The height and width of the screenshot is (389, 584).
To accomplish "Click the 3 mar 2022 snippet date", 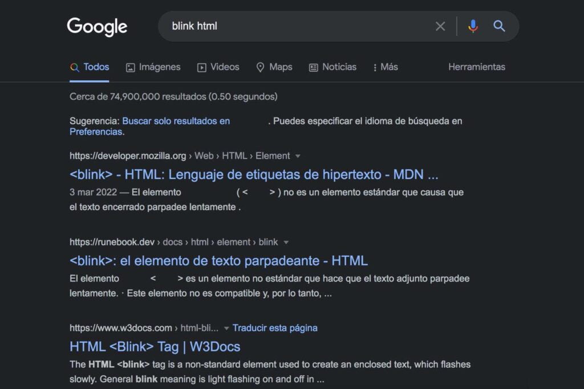I will (x=93, y=193).
